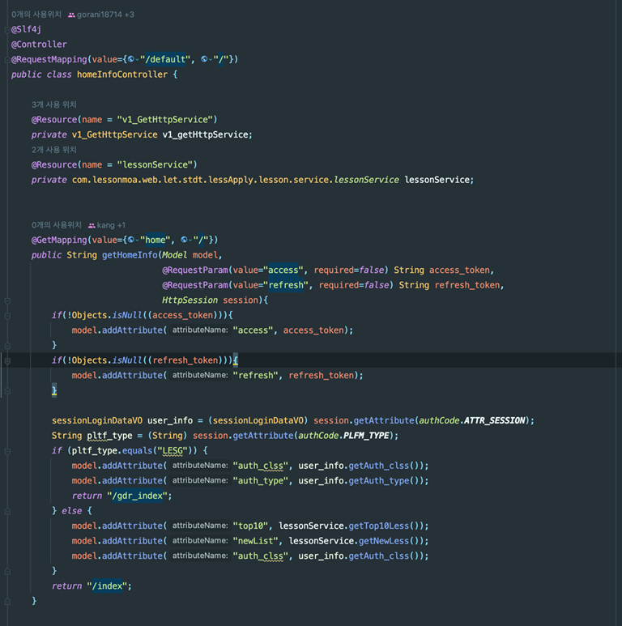Click the globe icon before "home" mapping
The width and height of the screenshot is (622, 626).
click(130, 240)
